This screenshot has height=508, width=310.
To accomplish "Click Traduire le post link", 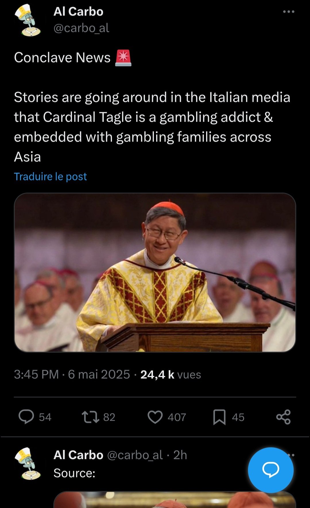I will coord(50,176).
